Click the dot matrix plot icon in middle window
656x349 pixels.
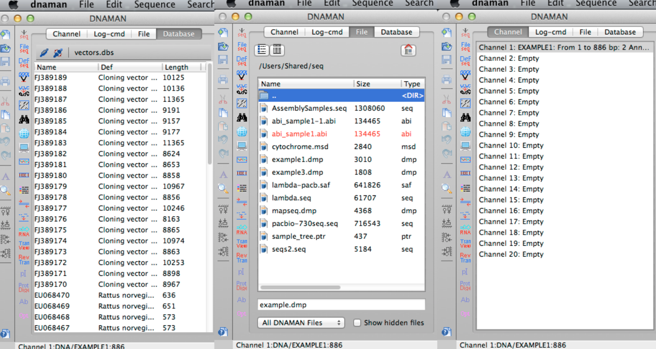click(242, 103)
